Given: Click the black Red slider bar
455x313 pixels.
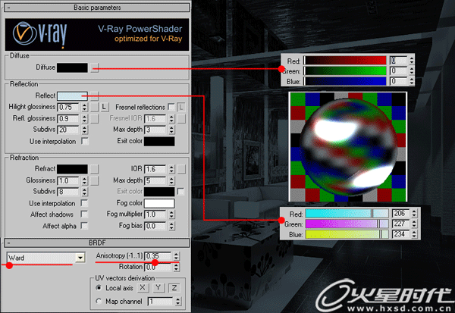Looking at the screenshot, I should (345, 61).
